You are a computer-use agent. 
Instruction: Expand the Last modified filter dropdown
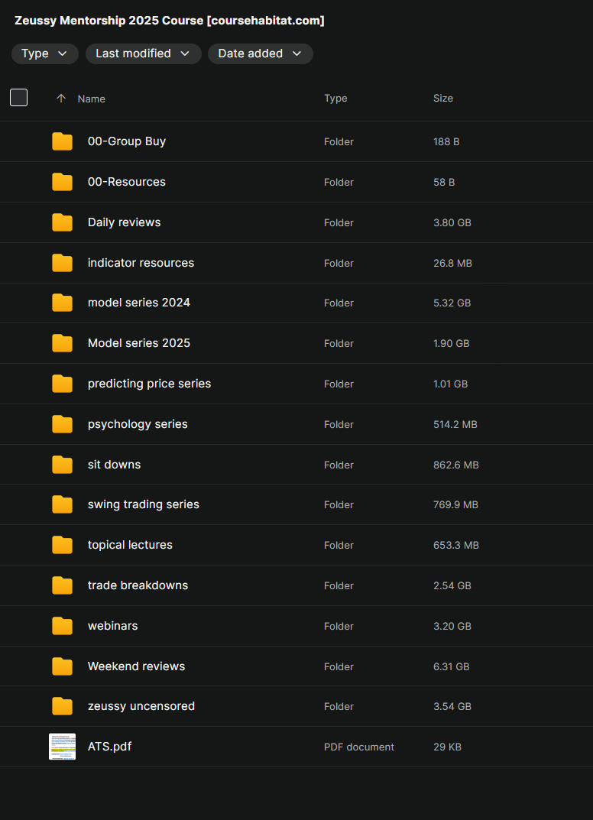(x=143, y=53)
